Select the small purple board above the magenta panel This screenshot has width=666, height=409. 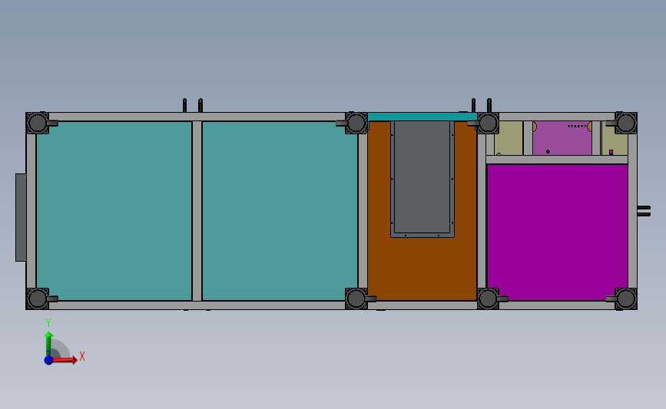point(562,138)
